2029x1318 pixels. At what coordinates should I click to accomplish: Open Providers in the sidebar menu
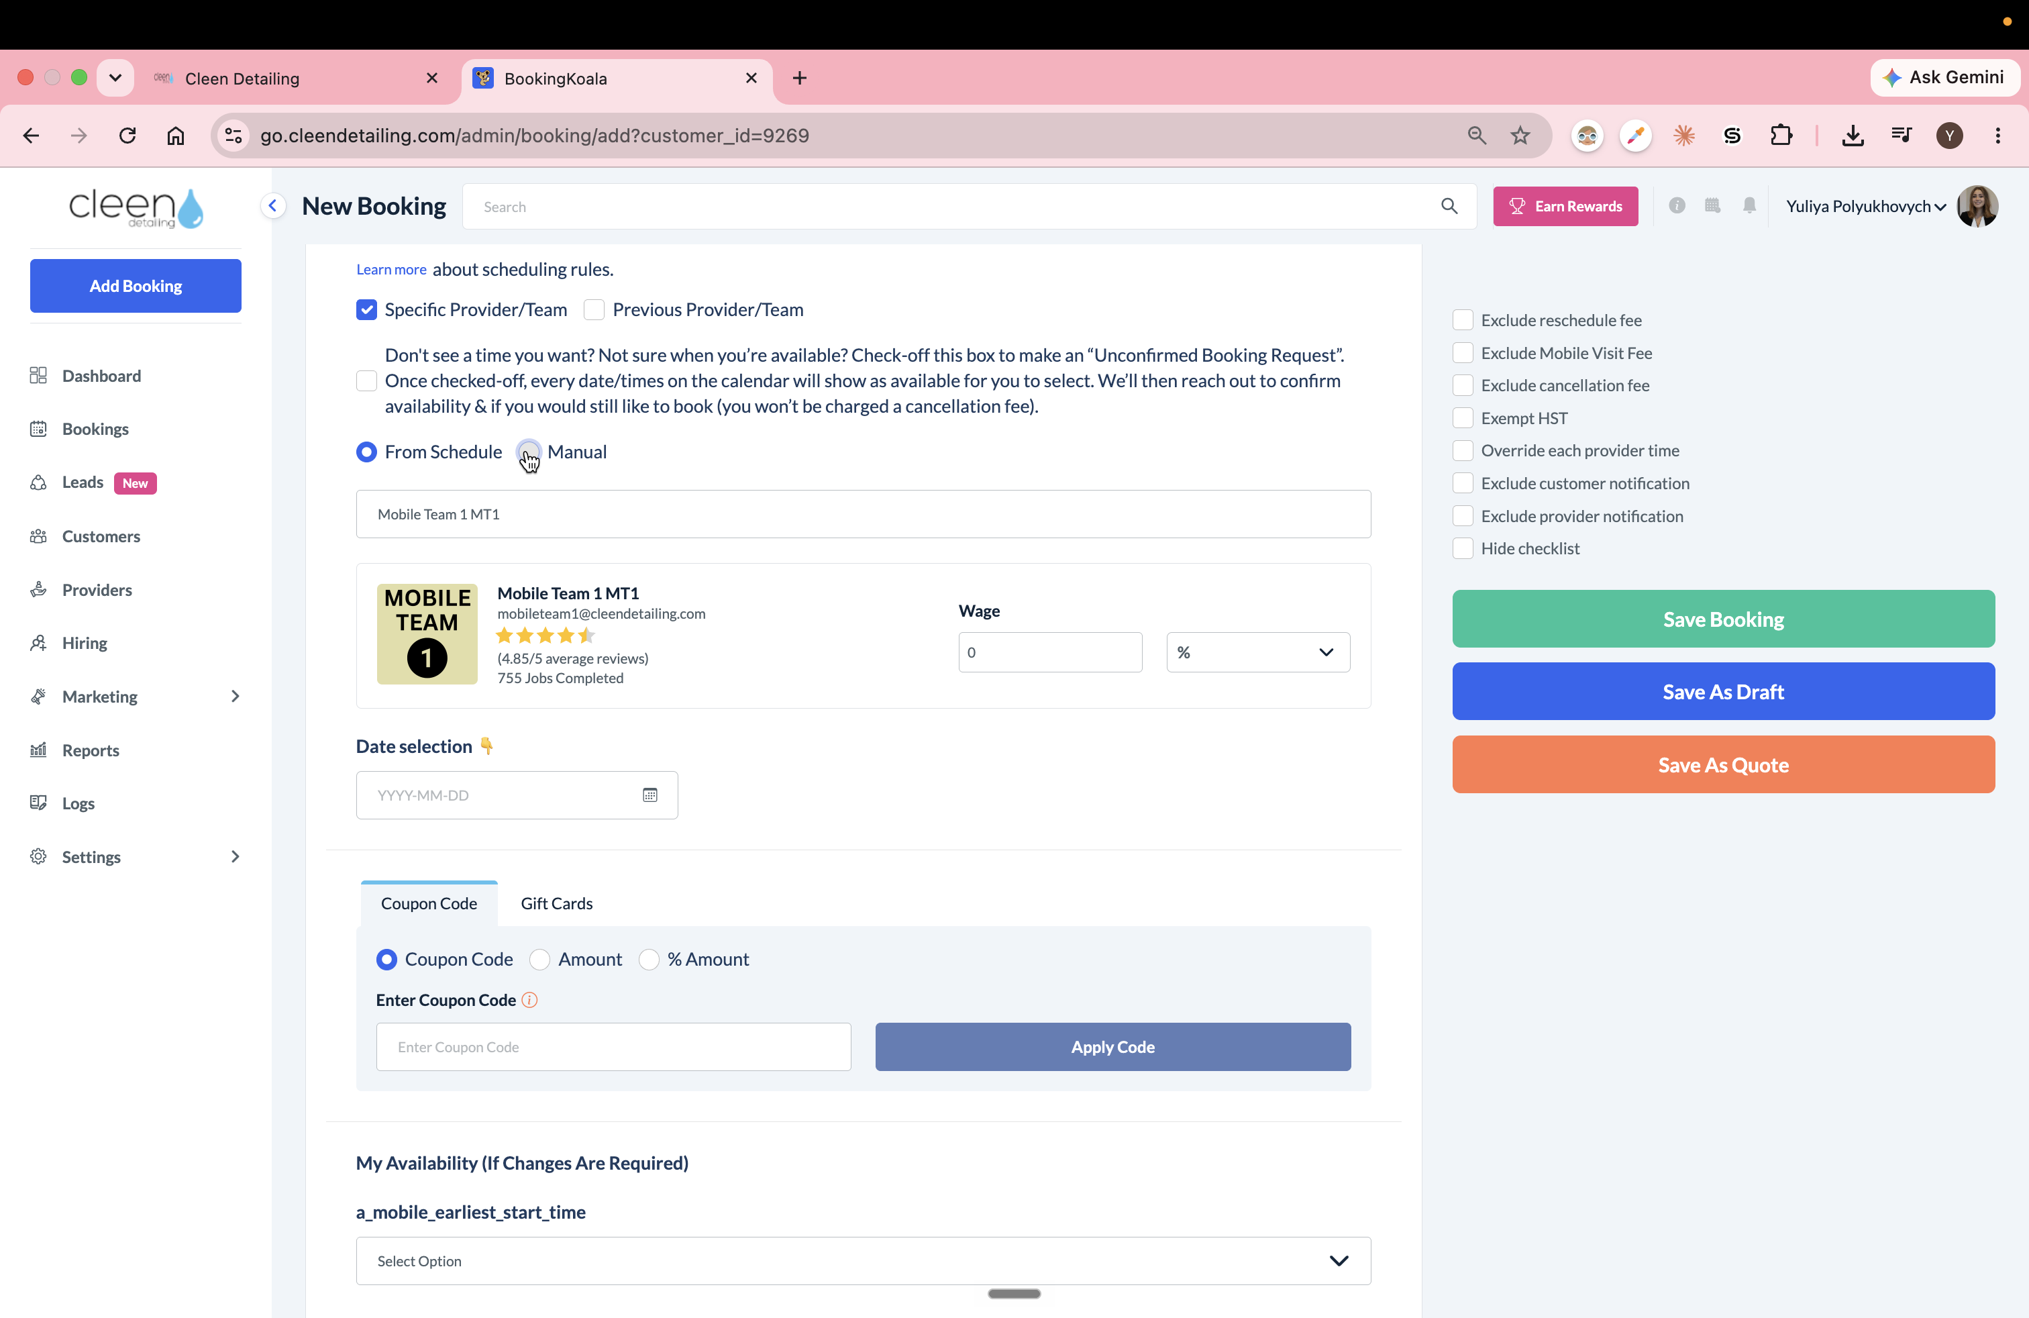(97, 590)
